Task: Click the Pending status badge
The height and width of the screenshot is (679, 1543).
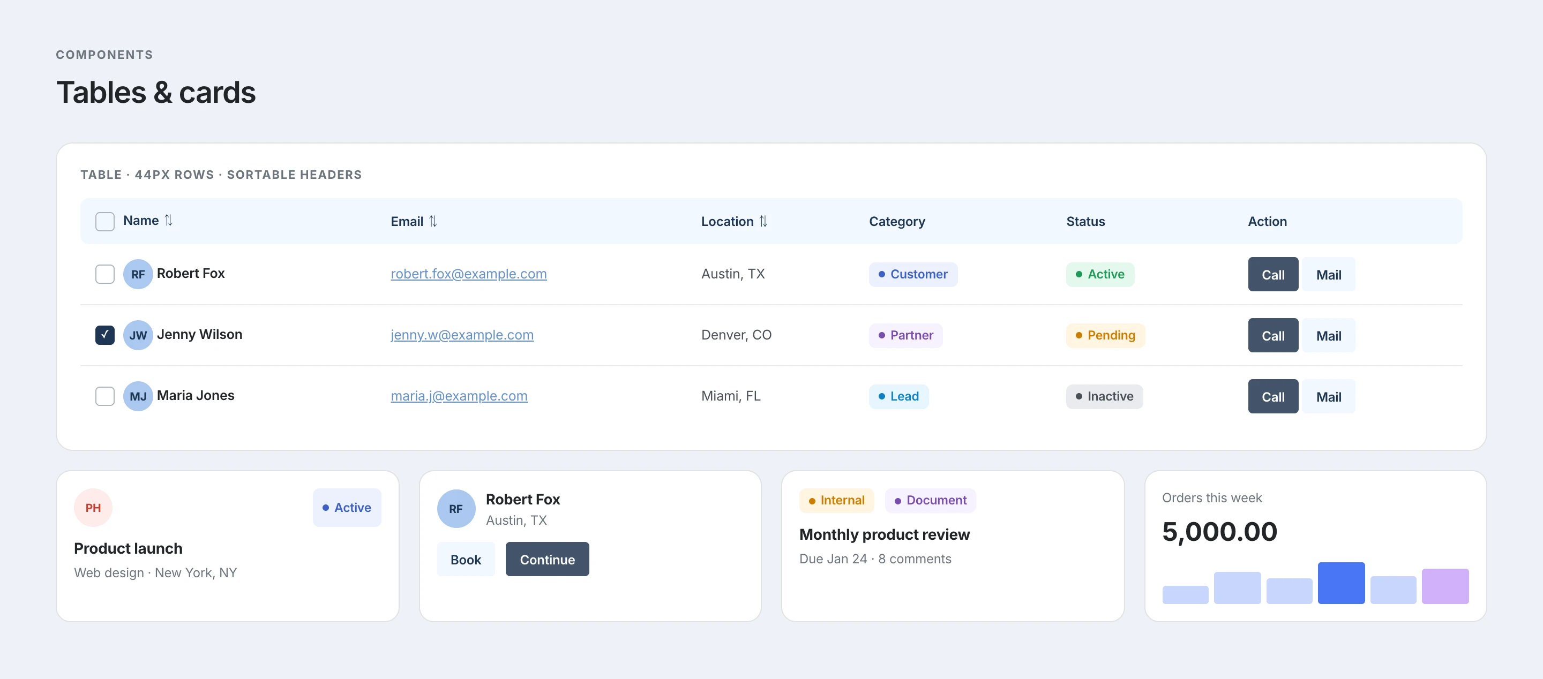Action: pyautogui.click(x=1105, y=335)
